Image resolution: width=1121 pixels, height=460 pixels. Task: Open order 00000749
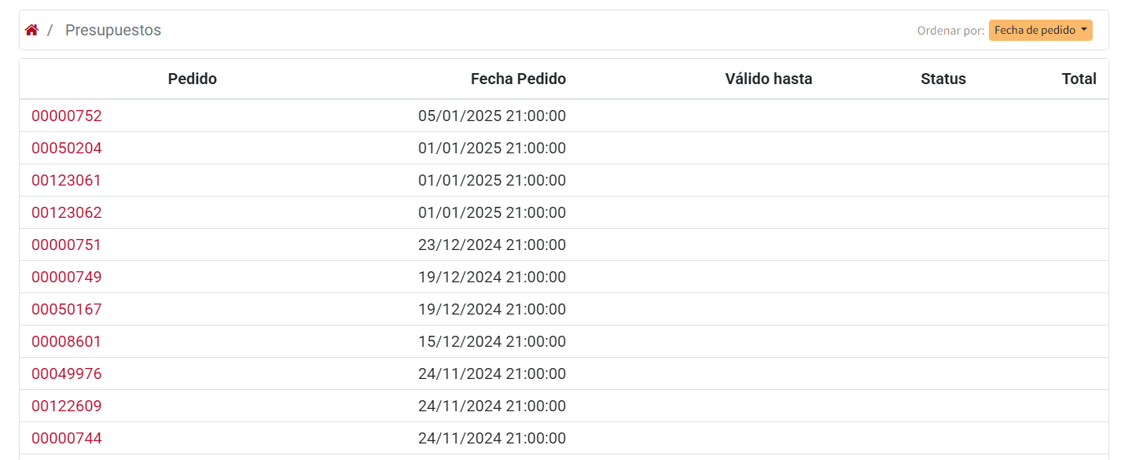(67, 277)
